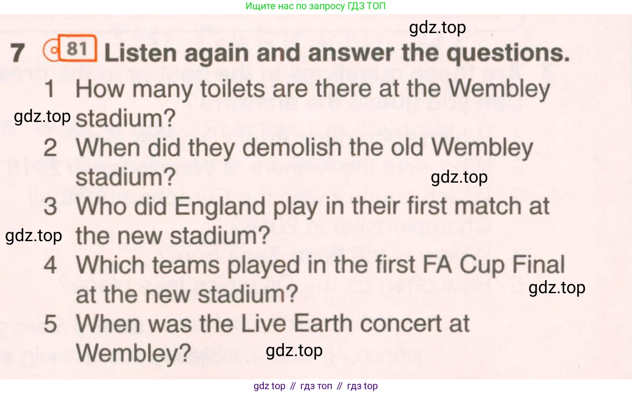Click the gdz.top watermark beside 'the new stadium?'

(x=34, y=236)
